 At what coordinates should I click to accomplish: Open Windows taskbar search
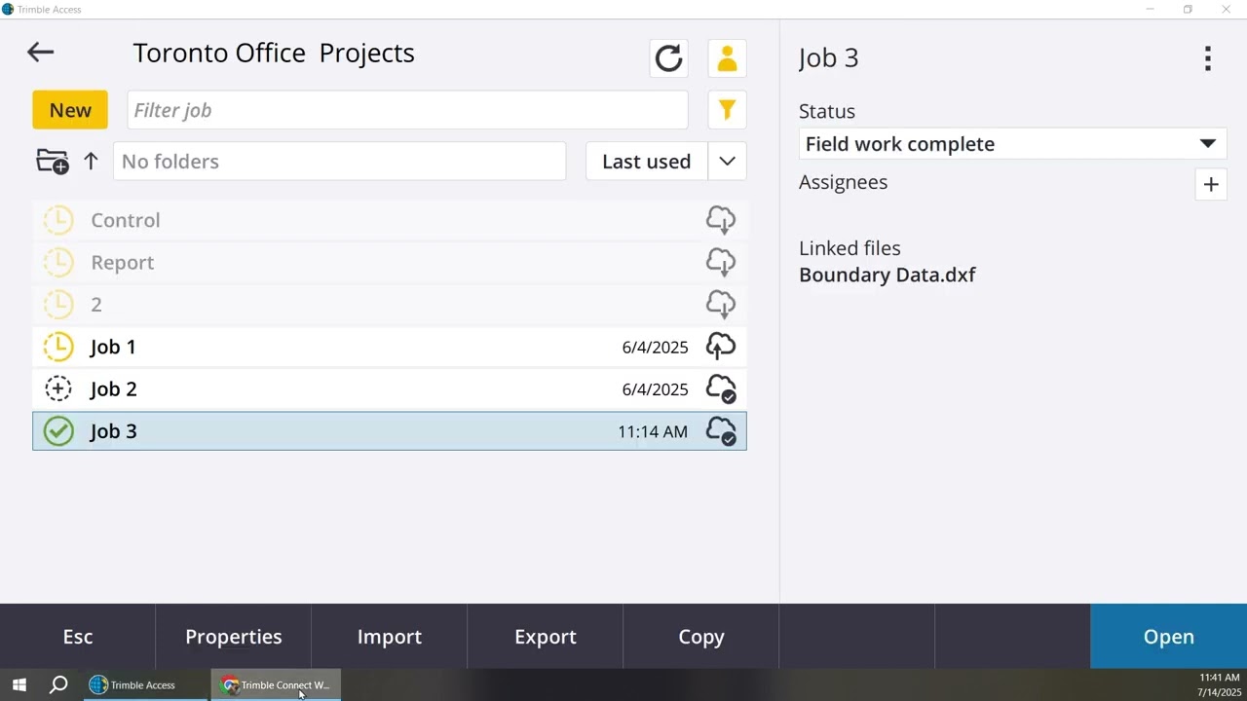58,685
